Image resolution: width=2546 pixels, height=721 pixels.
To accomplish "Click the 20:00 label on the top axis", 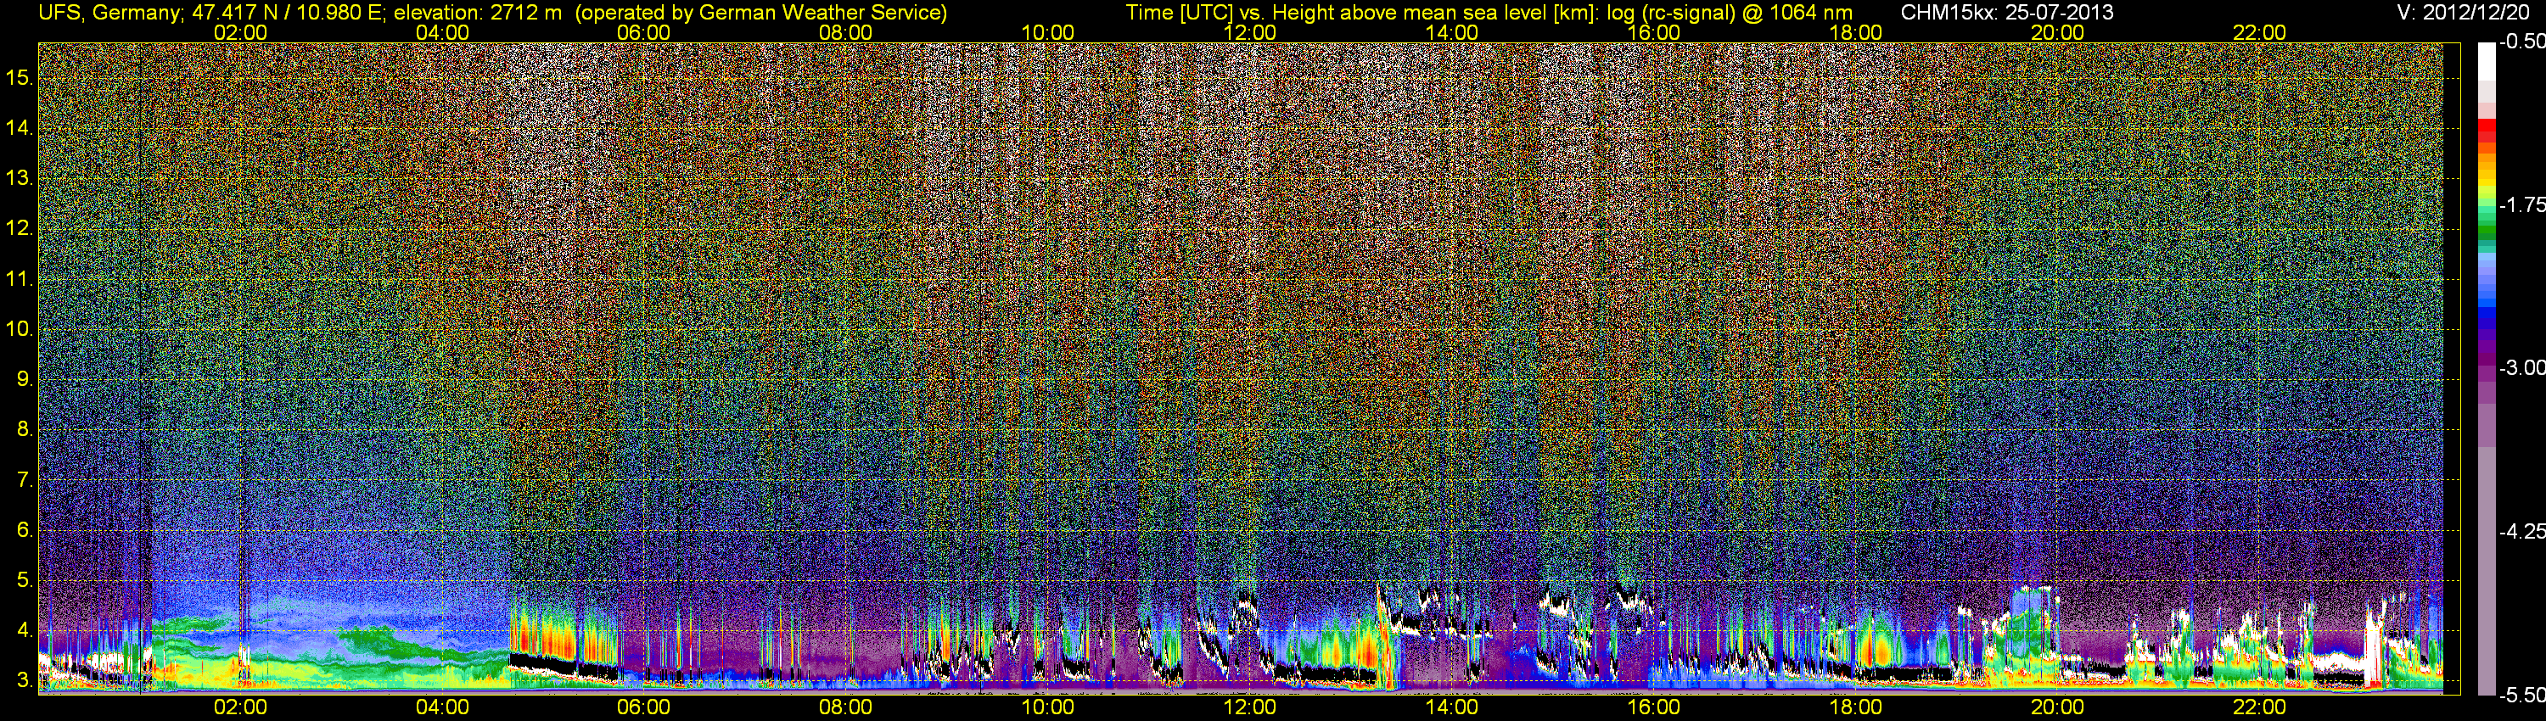I will (2058, 32).
